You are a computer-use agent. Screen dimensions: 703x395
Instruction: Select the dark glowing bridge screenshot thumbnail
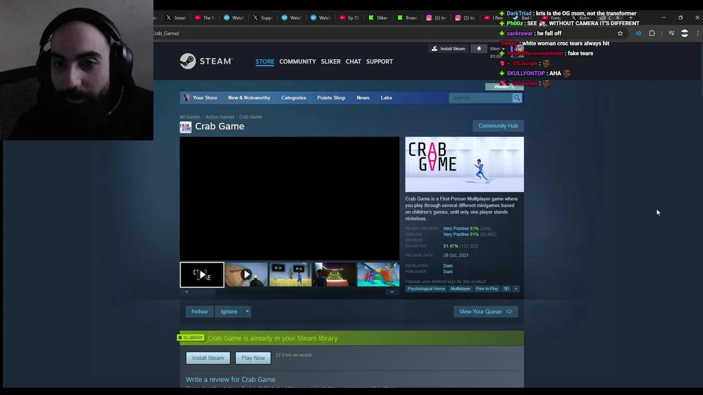point(334,275)
